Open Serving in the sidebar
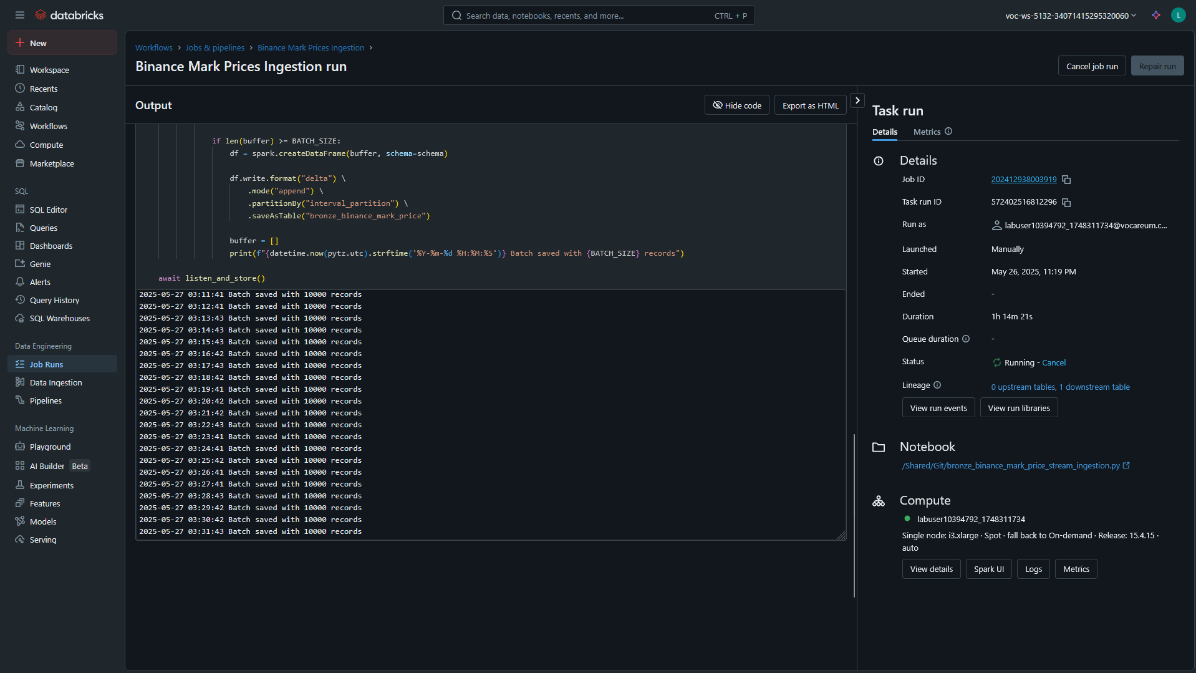 pos(62,540)
